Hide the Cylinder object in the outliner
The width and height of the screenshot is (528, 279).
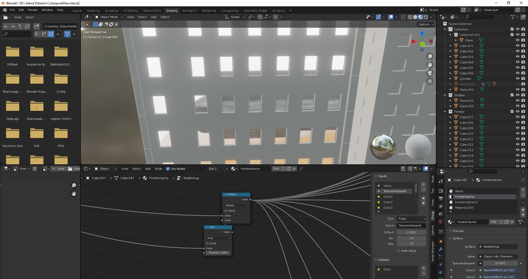tap(518, 79)
